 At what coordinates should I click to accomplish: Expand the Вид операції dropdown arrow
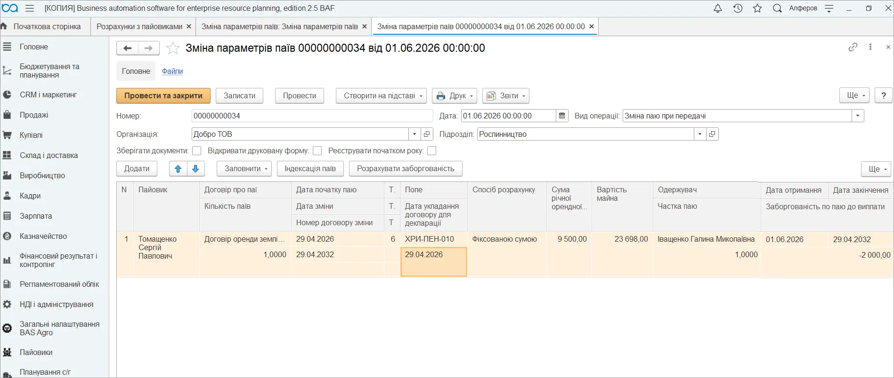(858, 116)
